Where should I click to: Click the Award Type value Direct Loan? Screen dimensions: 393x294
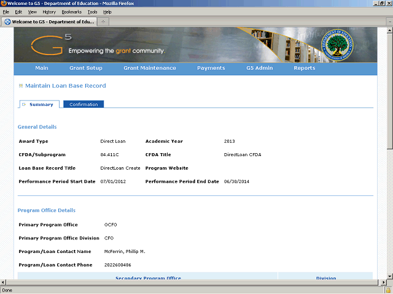click(x=113, y=141)
